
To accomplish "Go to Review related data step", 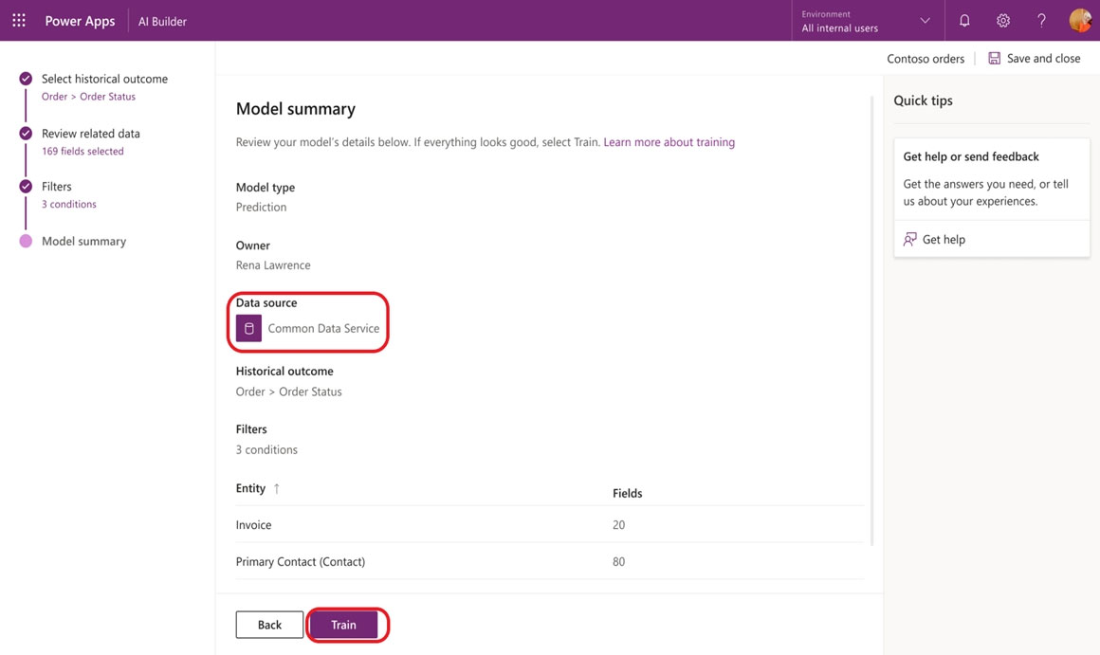I will (x=91, y=134).
